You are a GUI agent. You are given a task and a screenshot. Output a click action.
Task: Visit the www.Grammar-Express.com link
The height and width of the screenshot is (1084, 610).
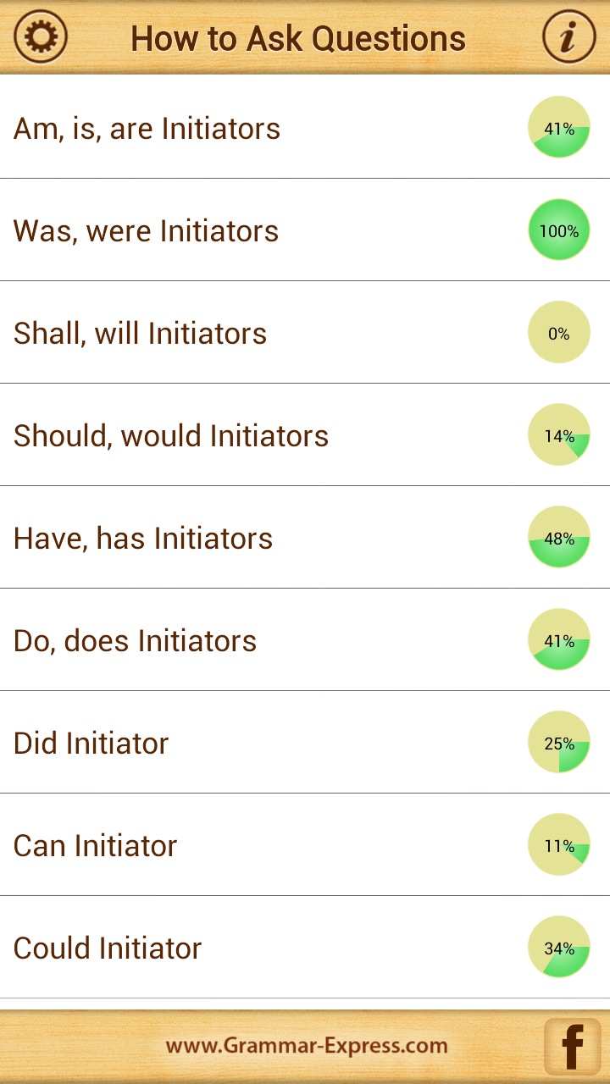(x=307, y=1046)
